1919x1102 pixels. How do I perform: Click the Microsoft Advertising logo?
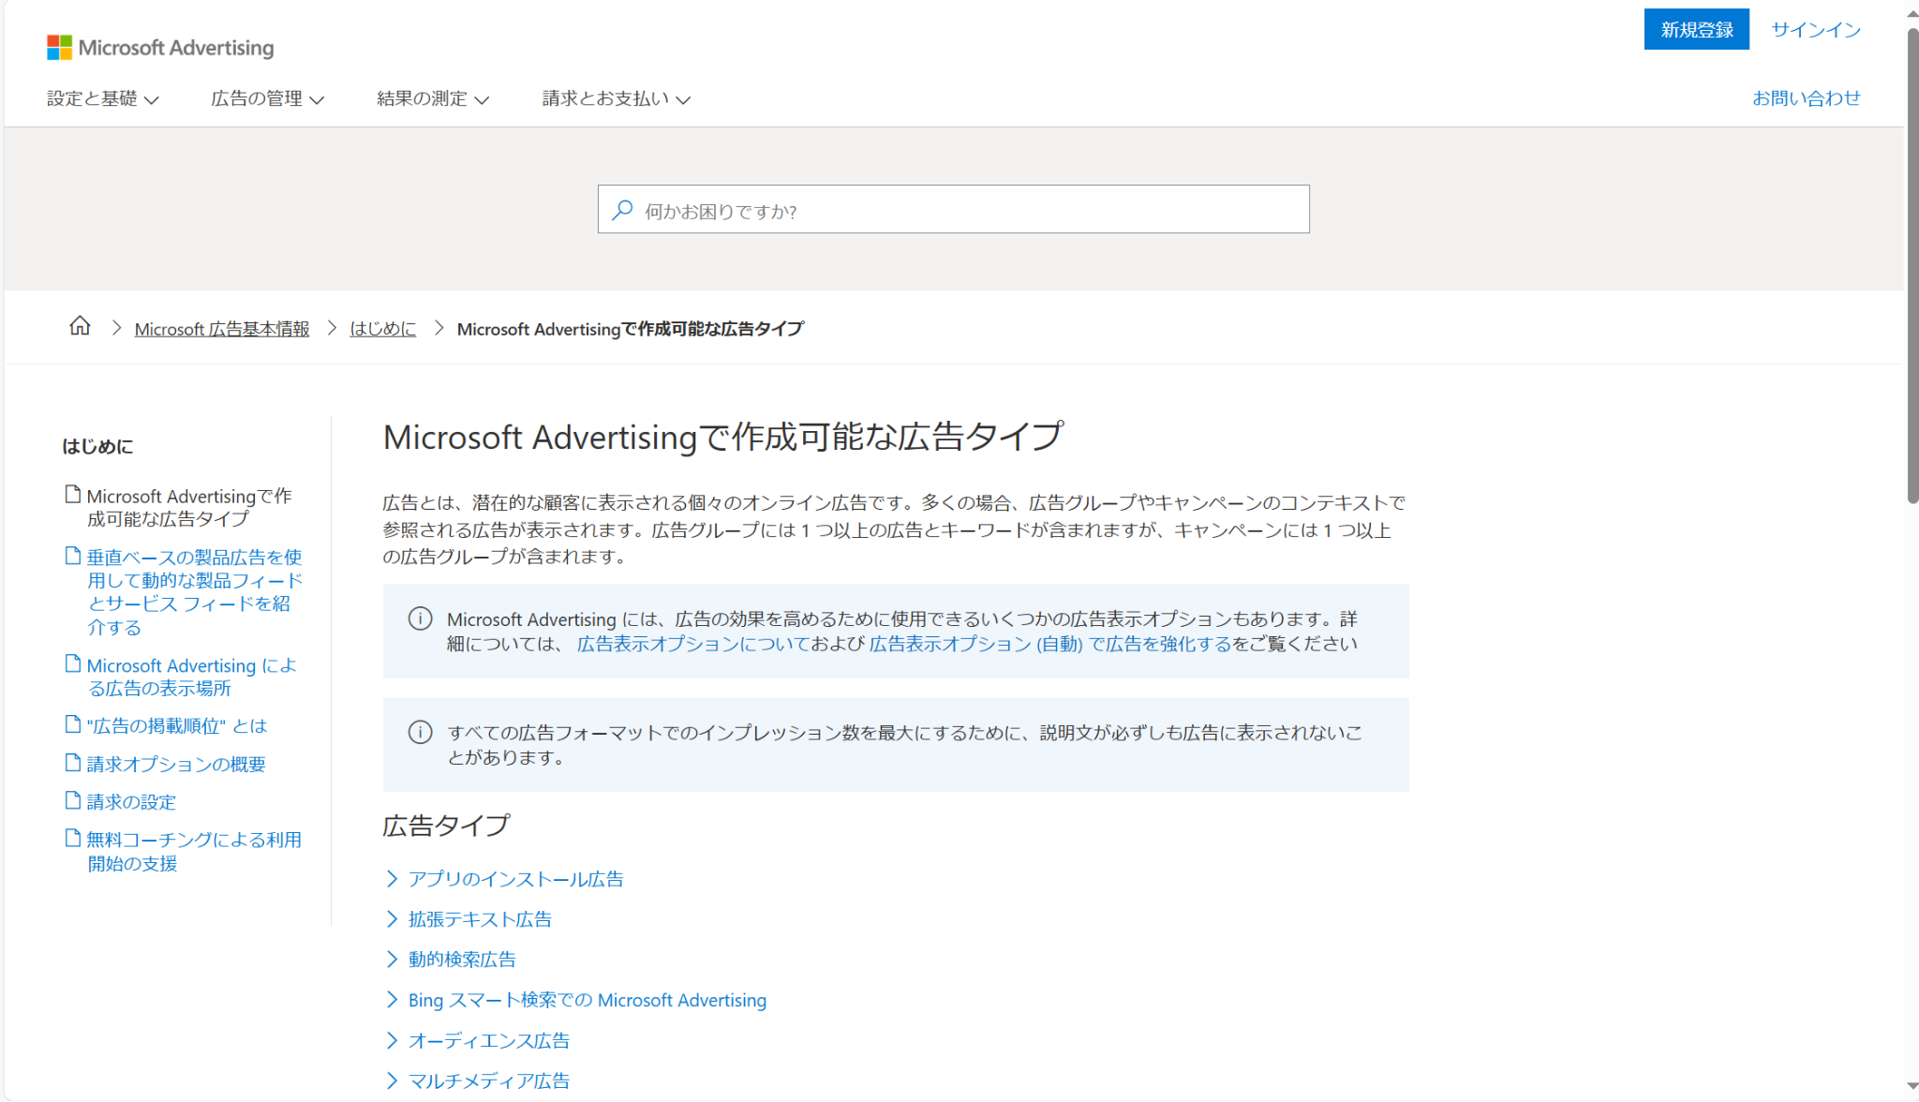pos(160,48)
